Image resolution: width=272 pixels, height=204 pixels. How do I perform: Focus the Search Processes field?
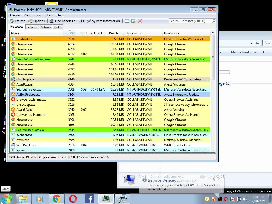[190, 21]
